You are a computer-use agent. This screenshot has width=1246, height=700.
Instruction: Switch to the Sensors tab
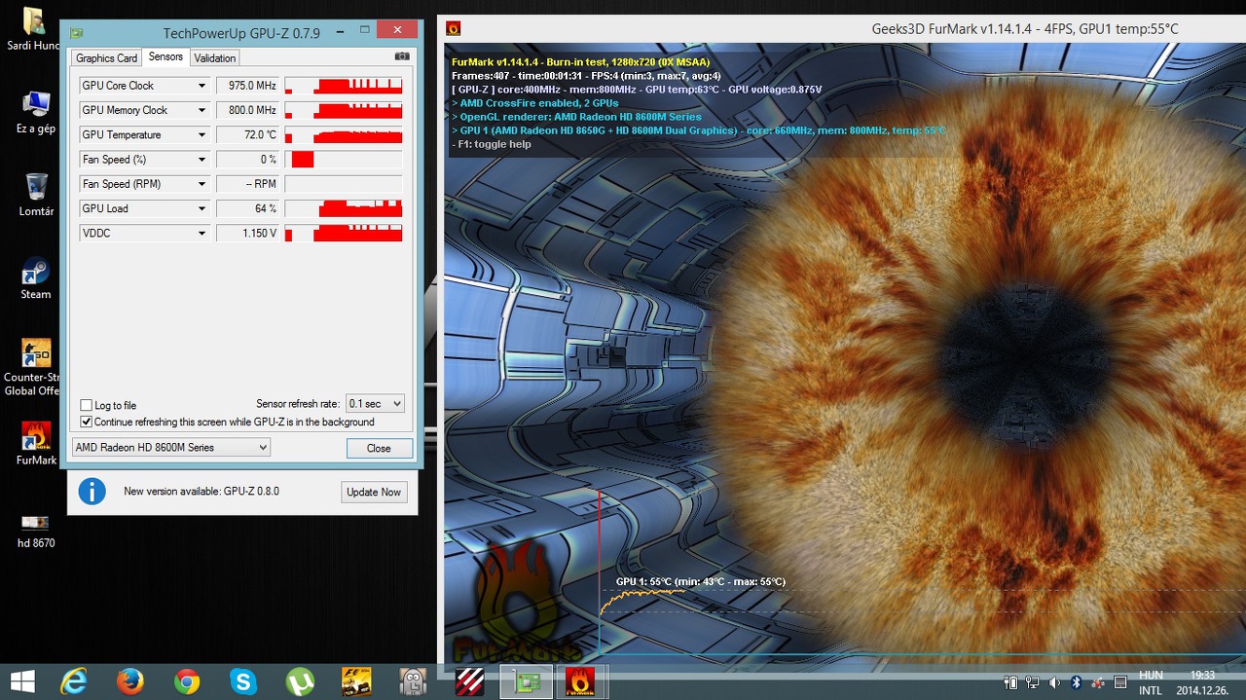[x=165, y=57]
